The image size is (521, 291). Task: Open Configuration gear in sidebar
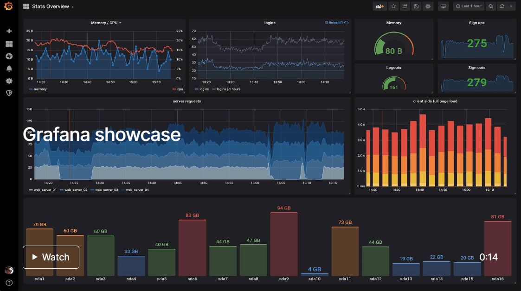tap(9, 81)
